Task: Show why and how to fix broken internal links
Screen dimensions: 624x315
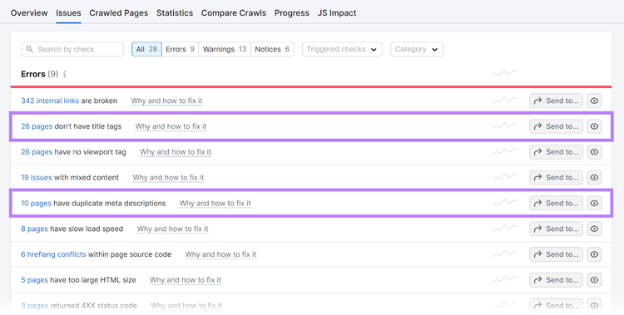Action: tap(166, 101)
